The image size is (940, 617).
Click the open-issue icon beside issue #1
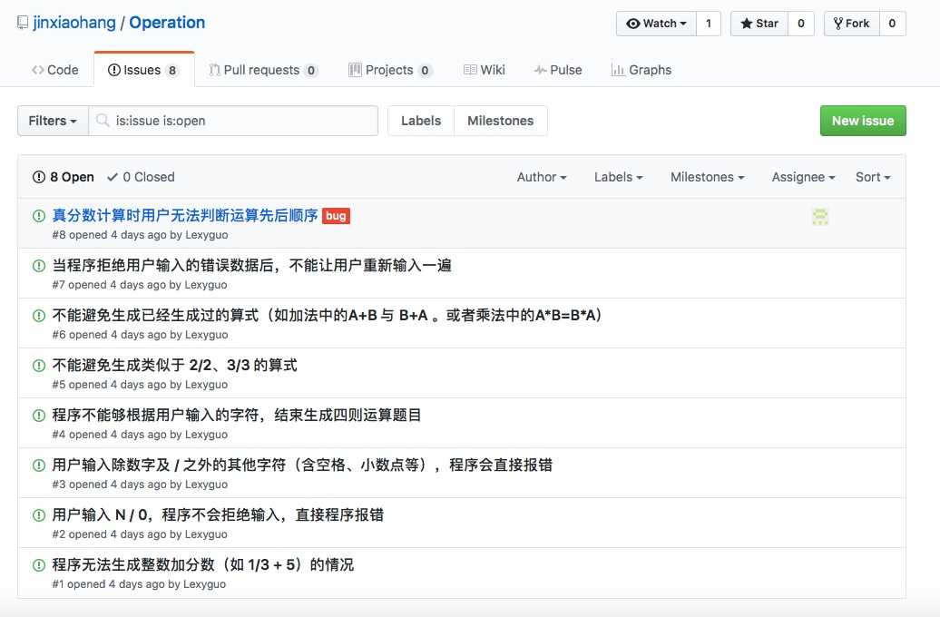(39, 565)
